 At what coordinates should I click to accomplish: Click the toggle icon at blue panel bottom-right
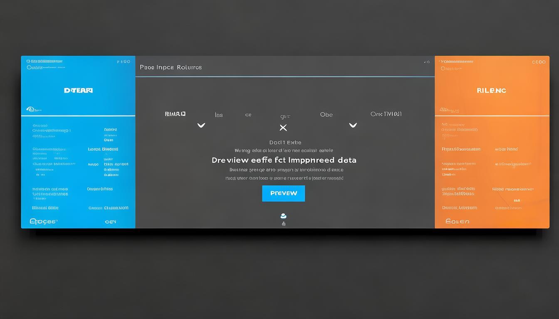110,222
